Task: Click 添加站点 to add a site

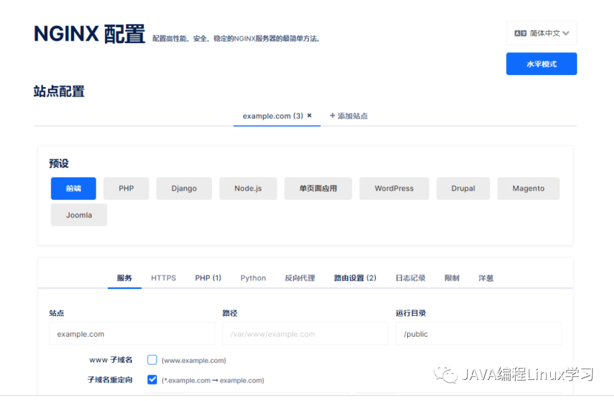Action: (349, 116)
